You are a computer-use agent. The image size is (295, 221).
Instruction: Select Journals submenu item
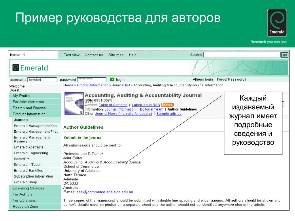coord(37,120)
